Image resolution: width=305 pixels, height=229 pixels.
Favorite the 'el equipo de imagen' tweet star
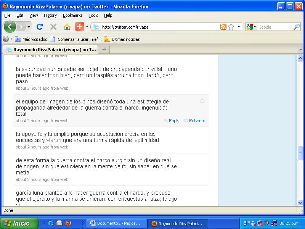pos(202,101)
